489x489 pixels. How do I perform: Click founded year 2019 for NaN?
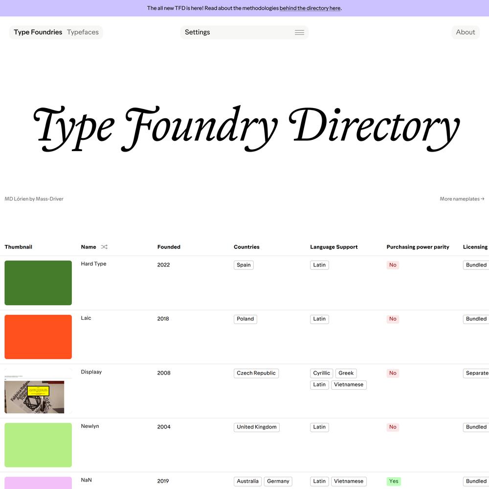tap(163, 481)
